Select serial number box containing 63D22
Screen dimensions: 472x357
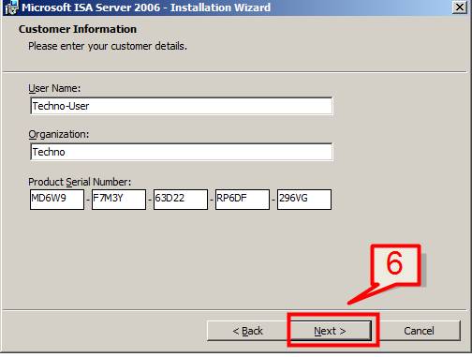(181, 200)
